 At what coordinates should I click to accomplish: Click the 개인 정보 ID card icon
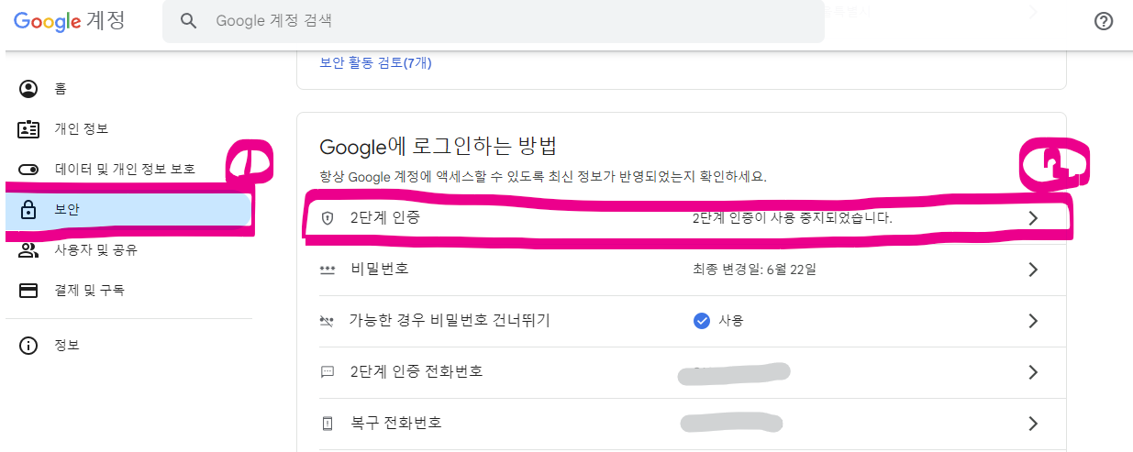click(28, 128)
